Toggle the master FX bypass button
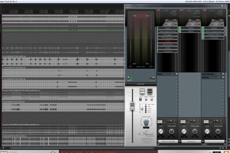The image size is (230, 153). pos(153,78)
